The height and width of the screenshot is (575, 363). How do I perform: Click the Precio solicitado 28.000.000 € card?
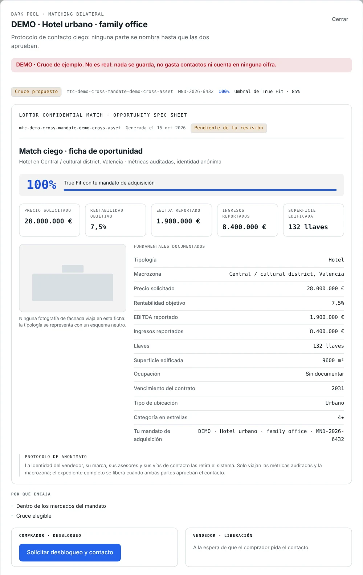click(x=49, y=220)
